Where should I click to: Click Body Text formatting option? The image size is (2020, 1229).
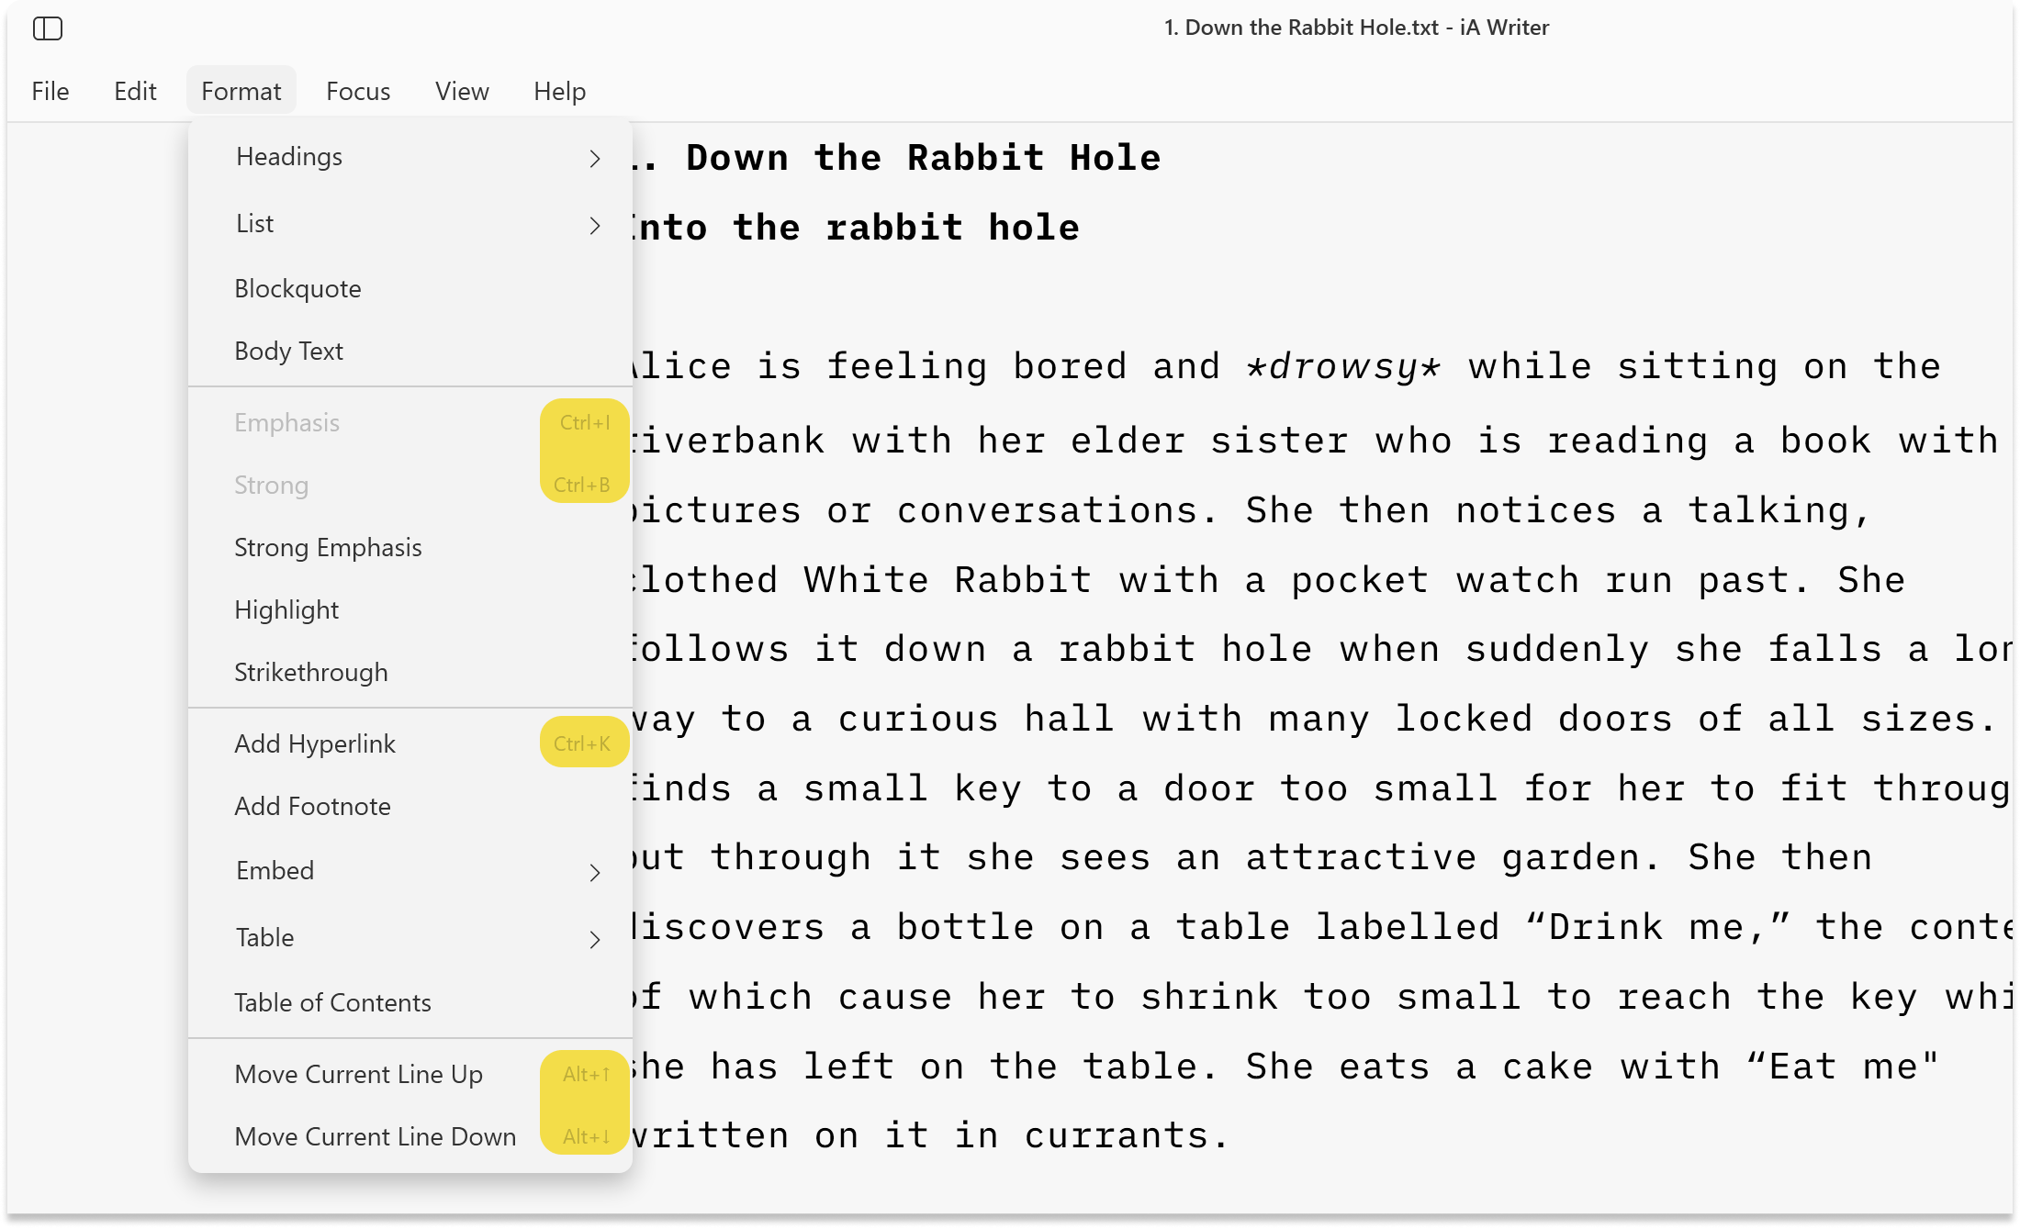[x=288, y=351]
